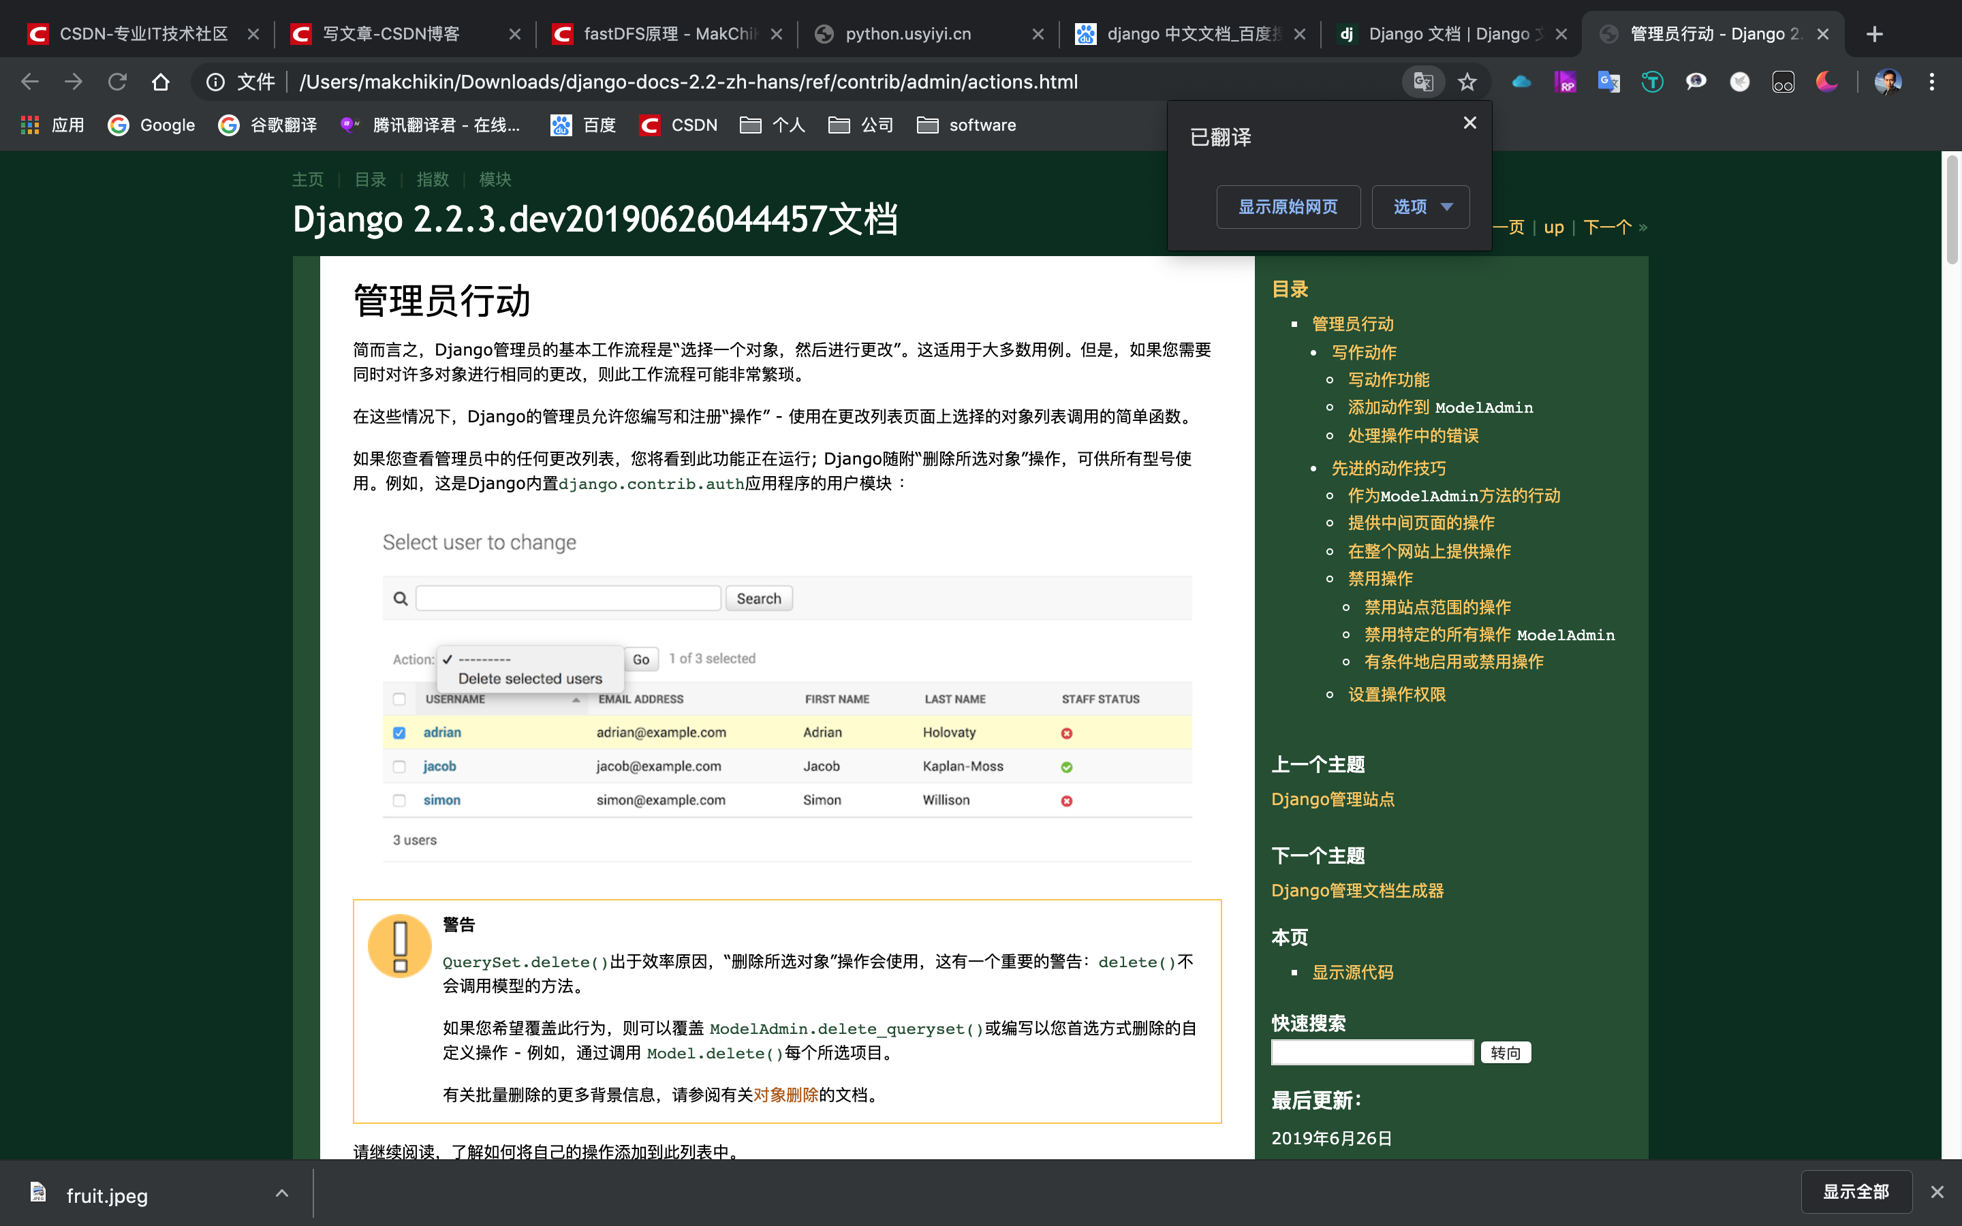Open the apps grid in bookmarks bar
The height and width of the screenshot is (1226, 1962).
30,125
